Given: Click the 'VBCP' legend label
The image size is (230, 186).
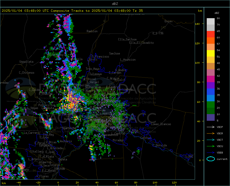Looking at the screenshot, I should coord(220,127).
